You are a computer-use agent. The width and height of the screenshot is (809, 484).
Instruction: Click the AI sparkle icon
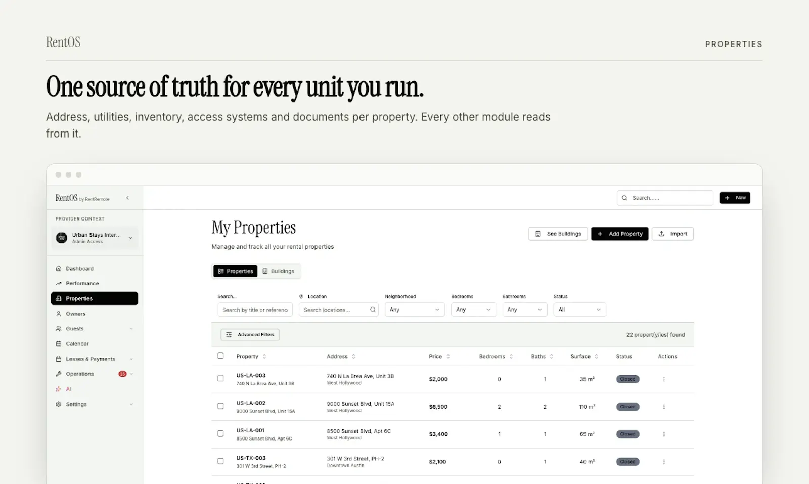coord(59,389)
